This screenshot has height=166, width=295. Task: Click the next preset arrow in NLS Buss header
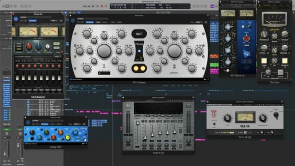[26, 20]
